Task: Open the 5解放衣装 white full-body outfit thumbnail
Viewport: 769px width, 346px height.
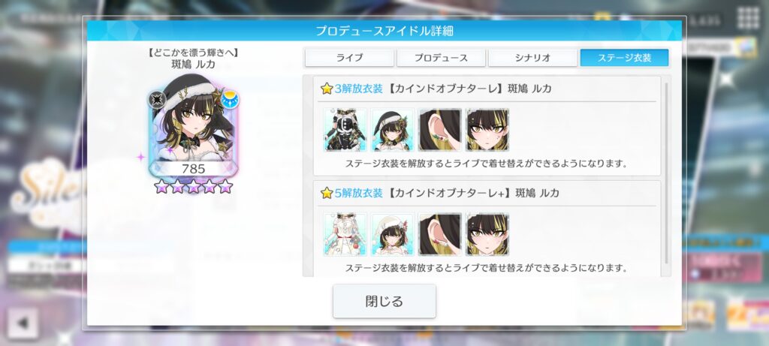Action: pos(345,234)
